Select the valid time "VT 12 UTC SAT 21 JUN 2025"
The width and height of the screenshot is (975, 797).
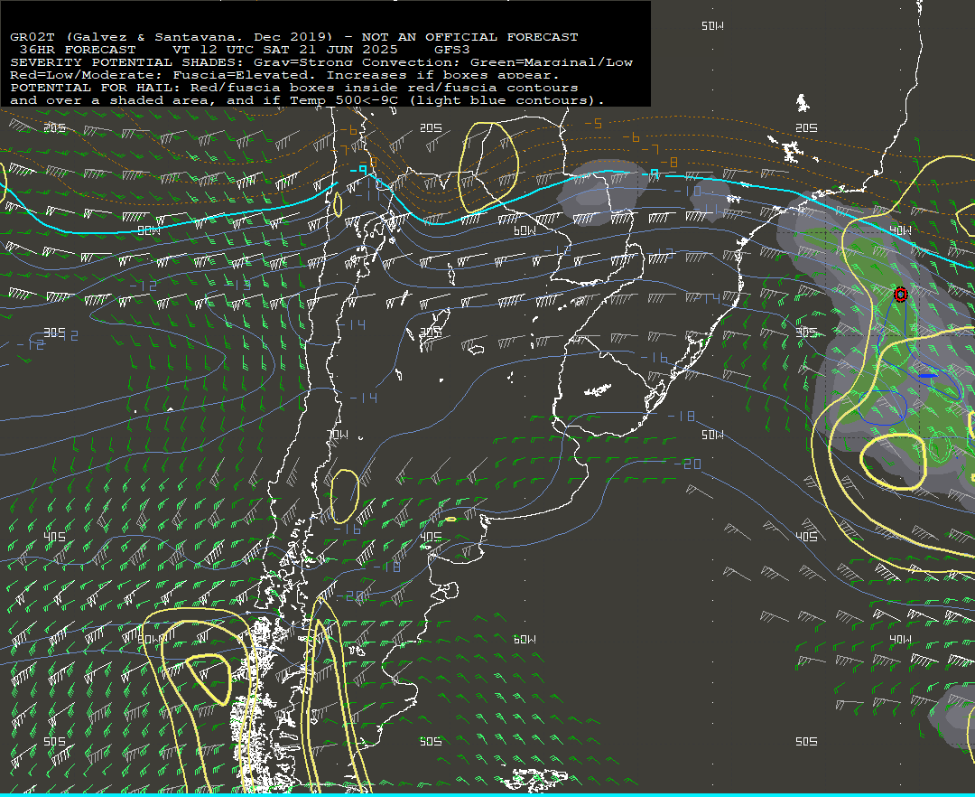[x=284, y=50]
